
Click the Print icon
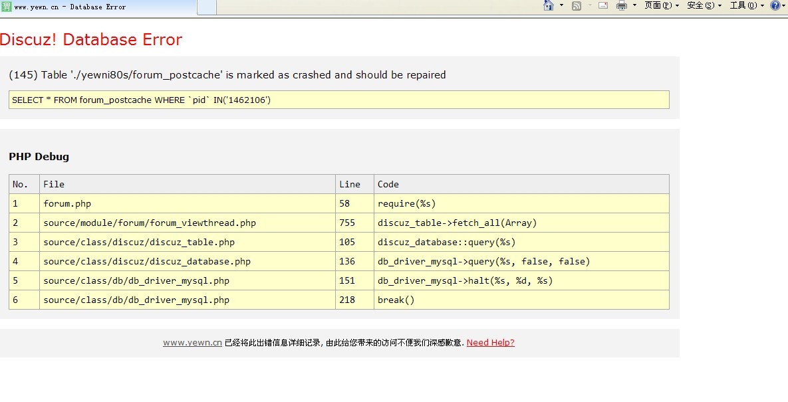point(622,6)
